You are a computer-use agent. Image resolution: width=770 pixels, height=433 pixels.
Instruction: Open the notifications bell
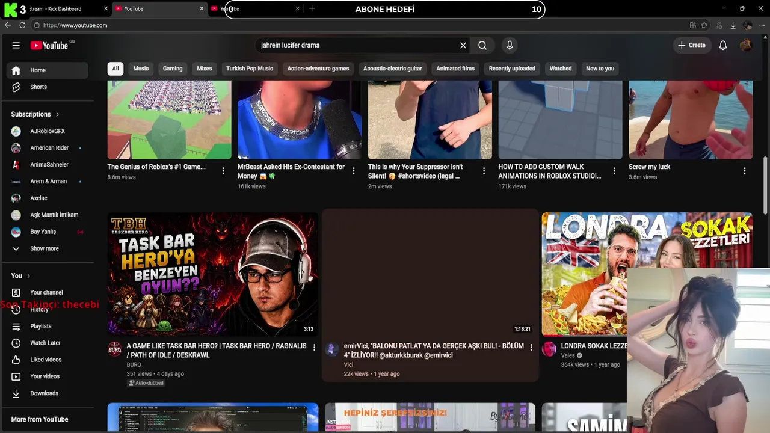coord(723,45)
